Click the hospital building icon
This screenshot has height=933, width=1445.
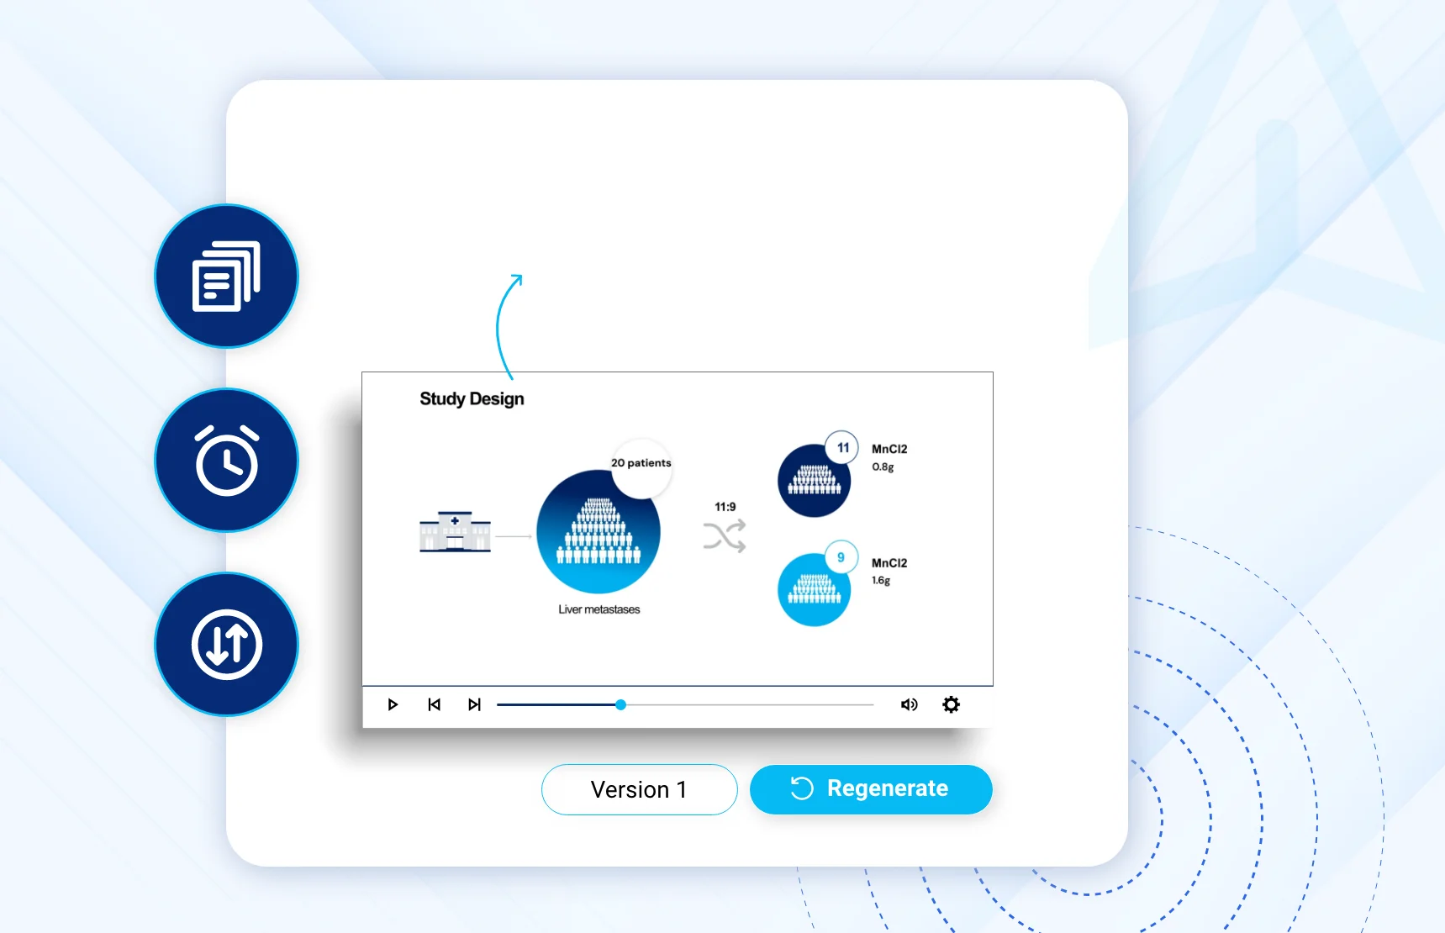(455, 531)
